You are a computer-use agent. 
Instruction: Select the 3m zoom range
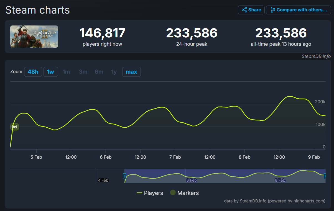[x=83, y=72]
